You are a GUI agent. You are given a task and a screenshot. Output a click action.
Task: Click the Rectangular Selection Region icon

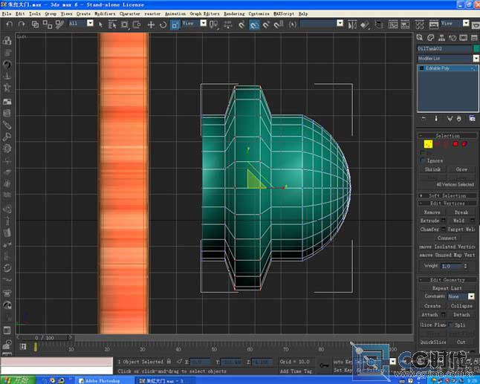(124, 25)
